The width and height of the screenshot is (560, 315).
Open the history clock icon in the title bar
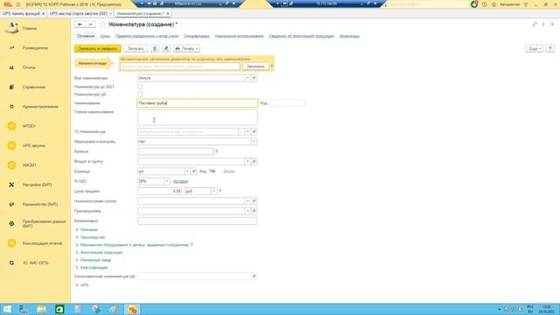tap(484, 4)
